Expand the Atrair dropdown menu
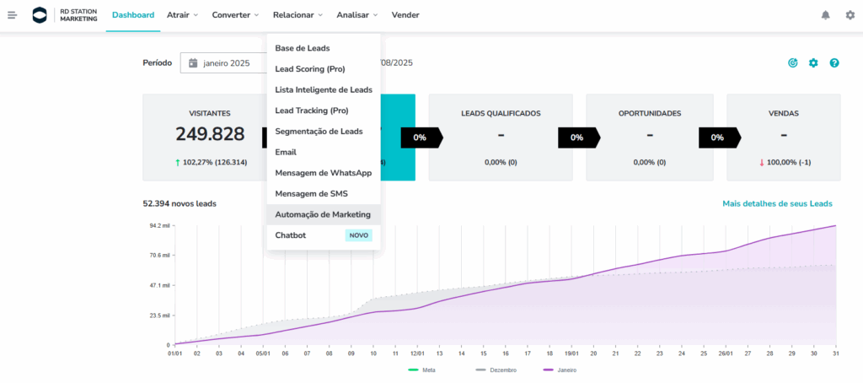 pos(182,15)
